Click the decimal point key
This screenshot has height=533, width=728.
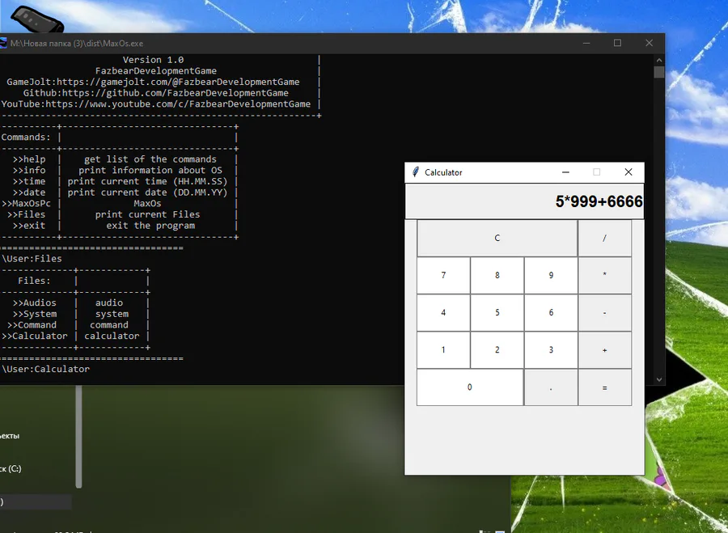(551, 387)
